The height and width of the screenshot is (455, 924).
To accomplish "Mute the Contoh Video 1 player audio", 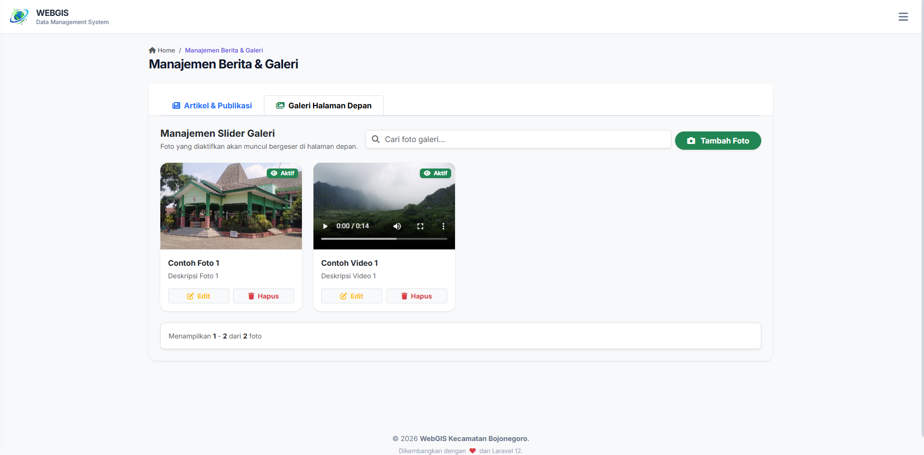I will (397, 226).
